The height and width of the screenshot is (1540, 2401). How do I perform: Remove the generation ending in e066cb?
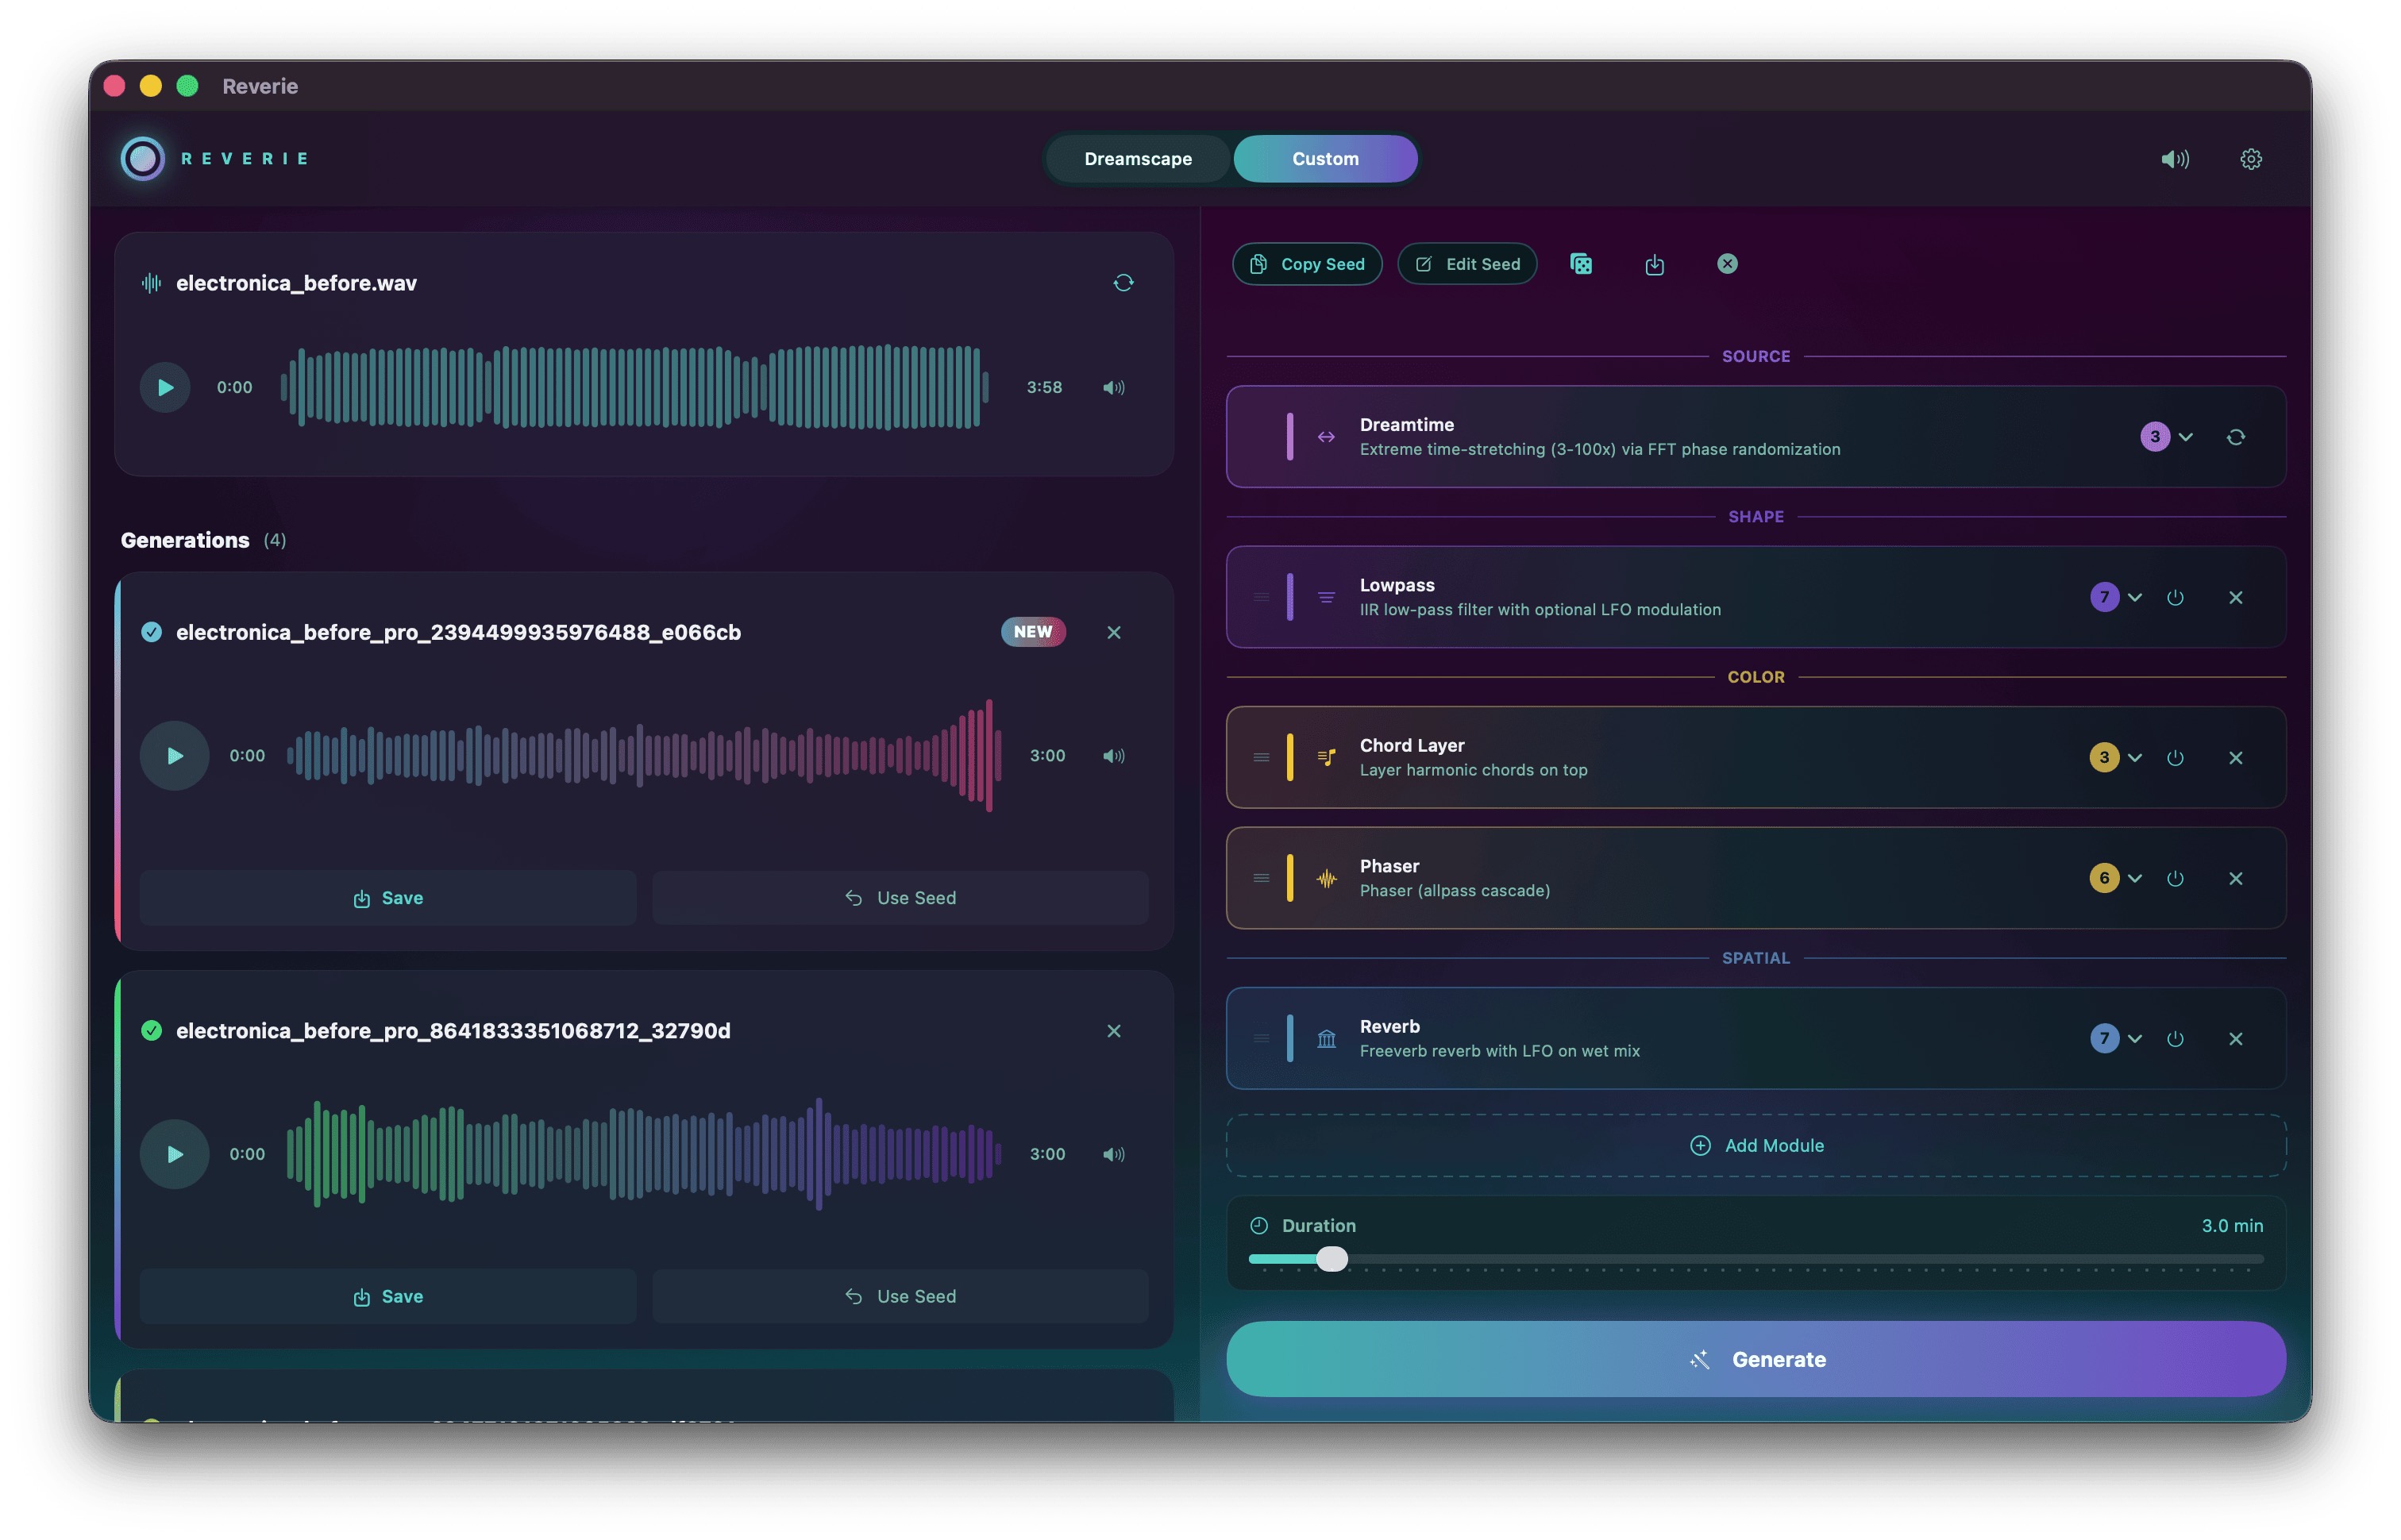tap(1114, 632)
